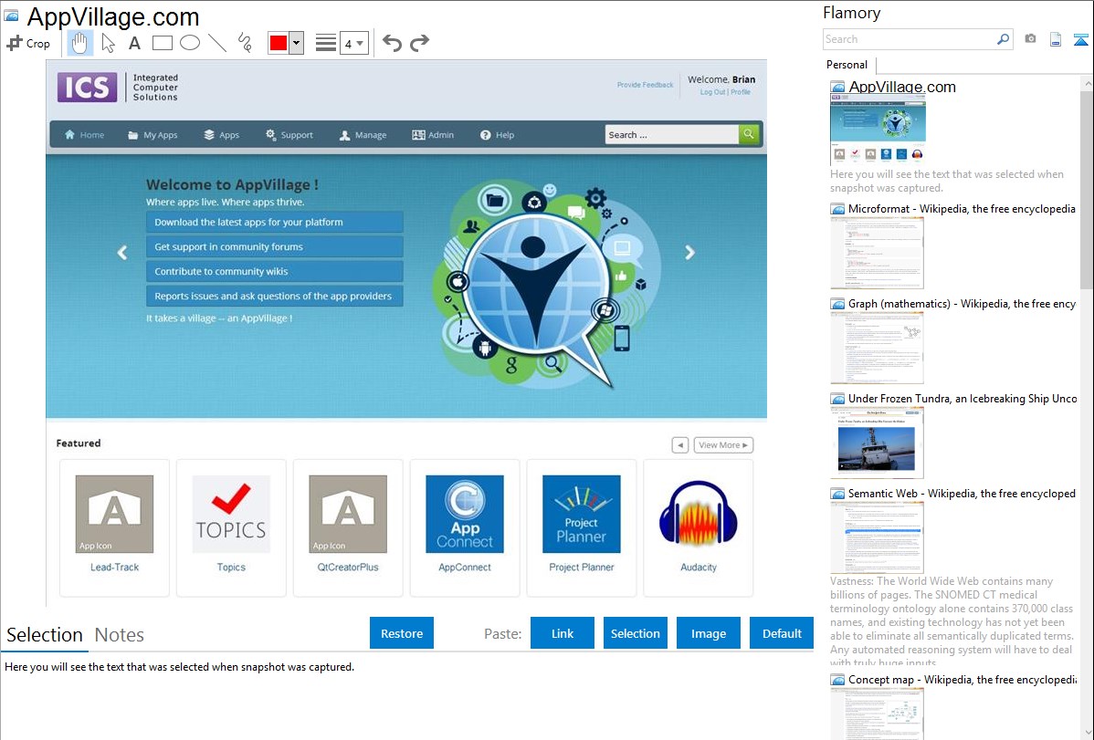Viewport: 1094px width, 740px height.
Task: Open the Project Planner app tile
Action: click(x=581, y=528)
